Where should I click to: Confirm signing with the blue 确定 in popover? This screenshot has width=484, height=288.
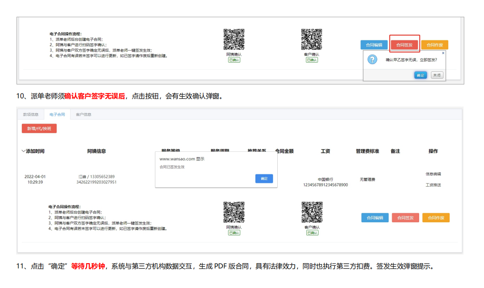pyautogui.click(x=420, y=75)
